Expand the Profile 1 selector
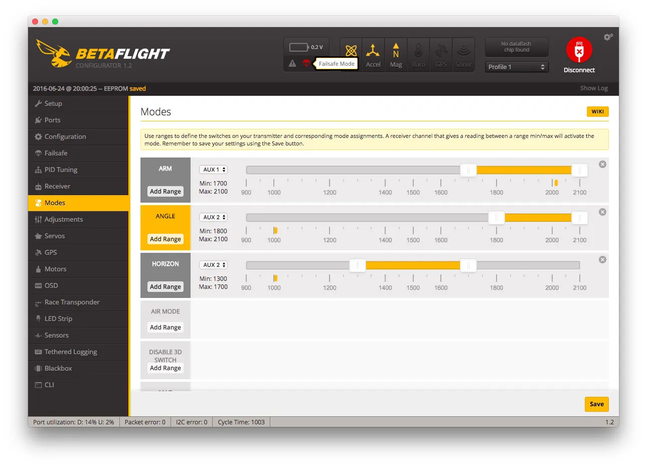Screen dimensions: 647x467 click(517, 67)
